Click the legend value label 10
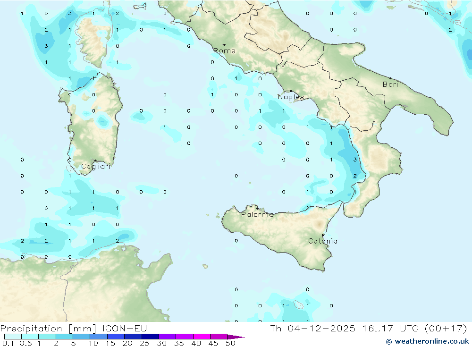This screenshot has width=472, height=346. [x=93, y=343]
